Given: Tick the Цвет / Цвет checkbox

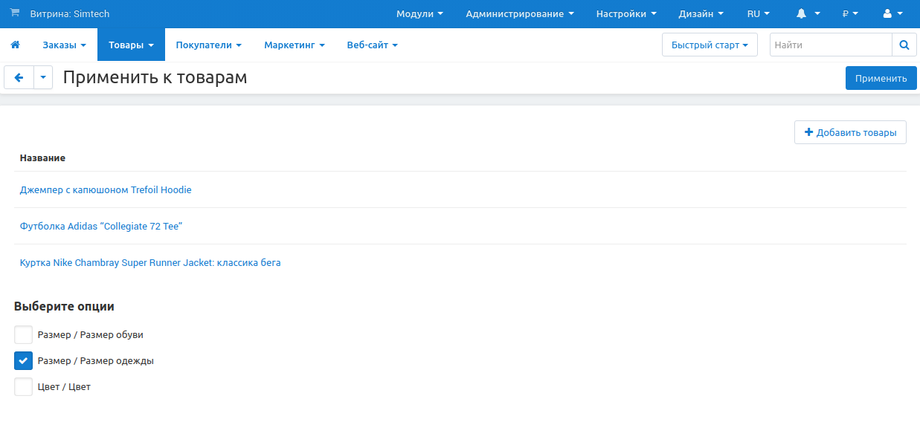Looking at the screenshot, I should 24,387.
